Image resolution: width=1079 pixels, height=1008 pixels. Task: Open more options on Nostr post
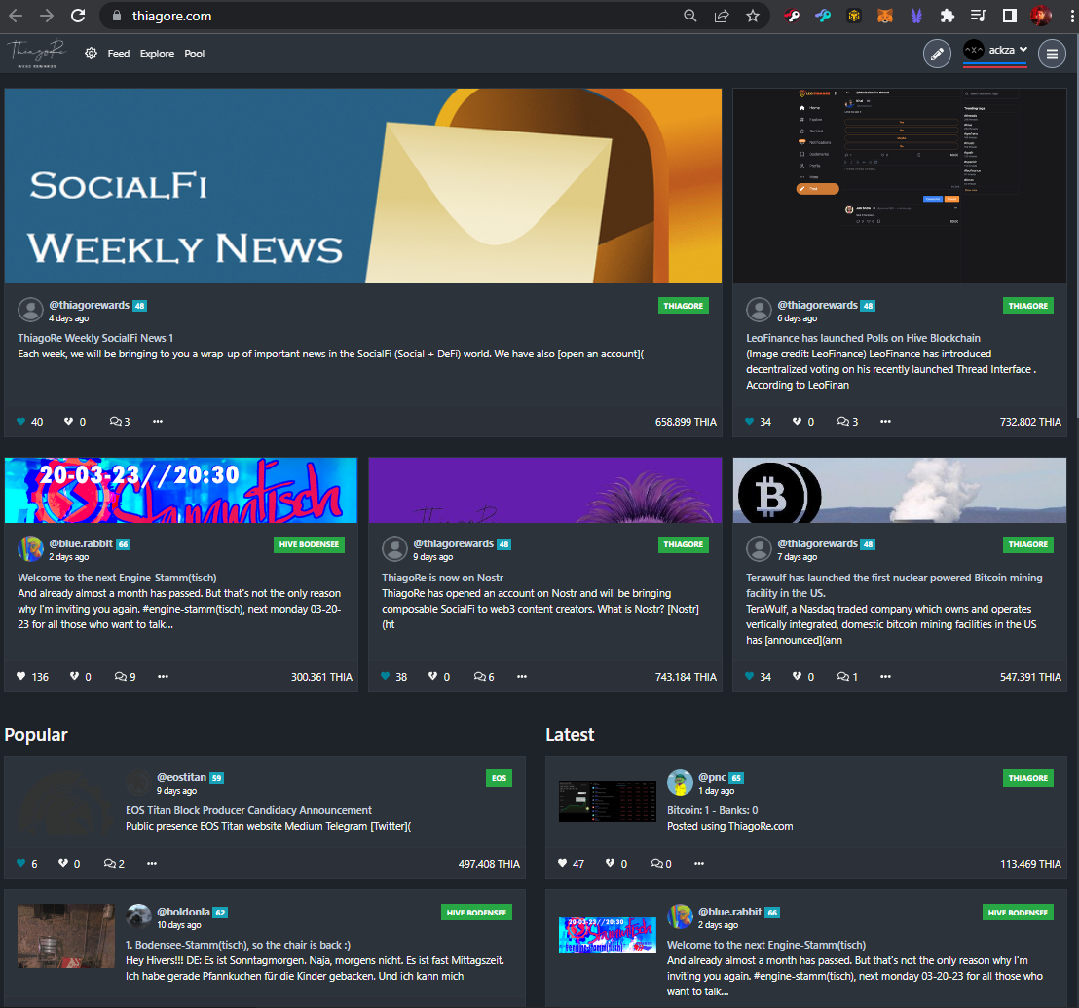[522, 676]
